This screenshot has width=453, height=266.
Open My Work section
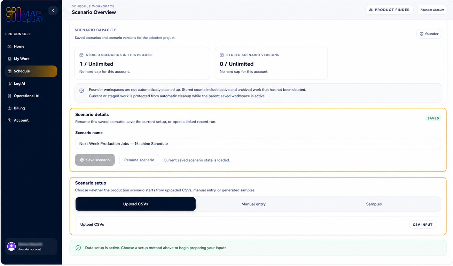(31, 59)
